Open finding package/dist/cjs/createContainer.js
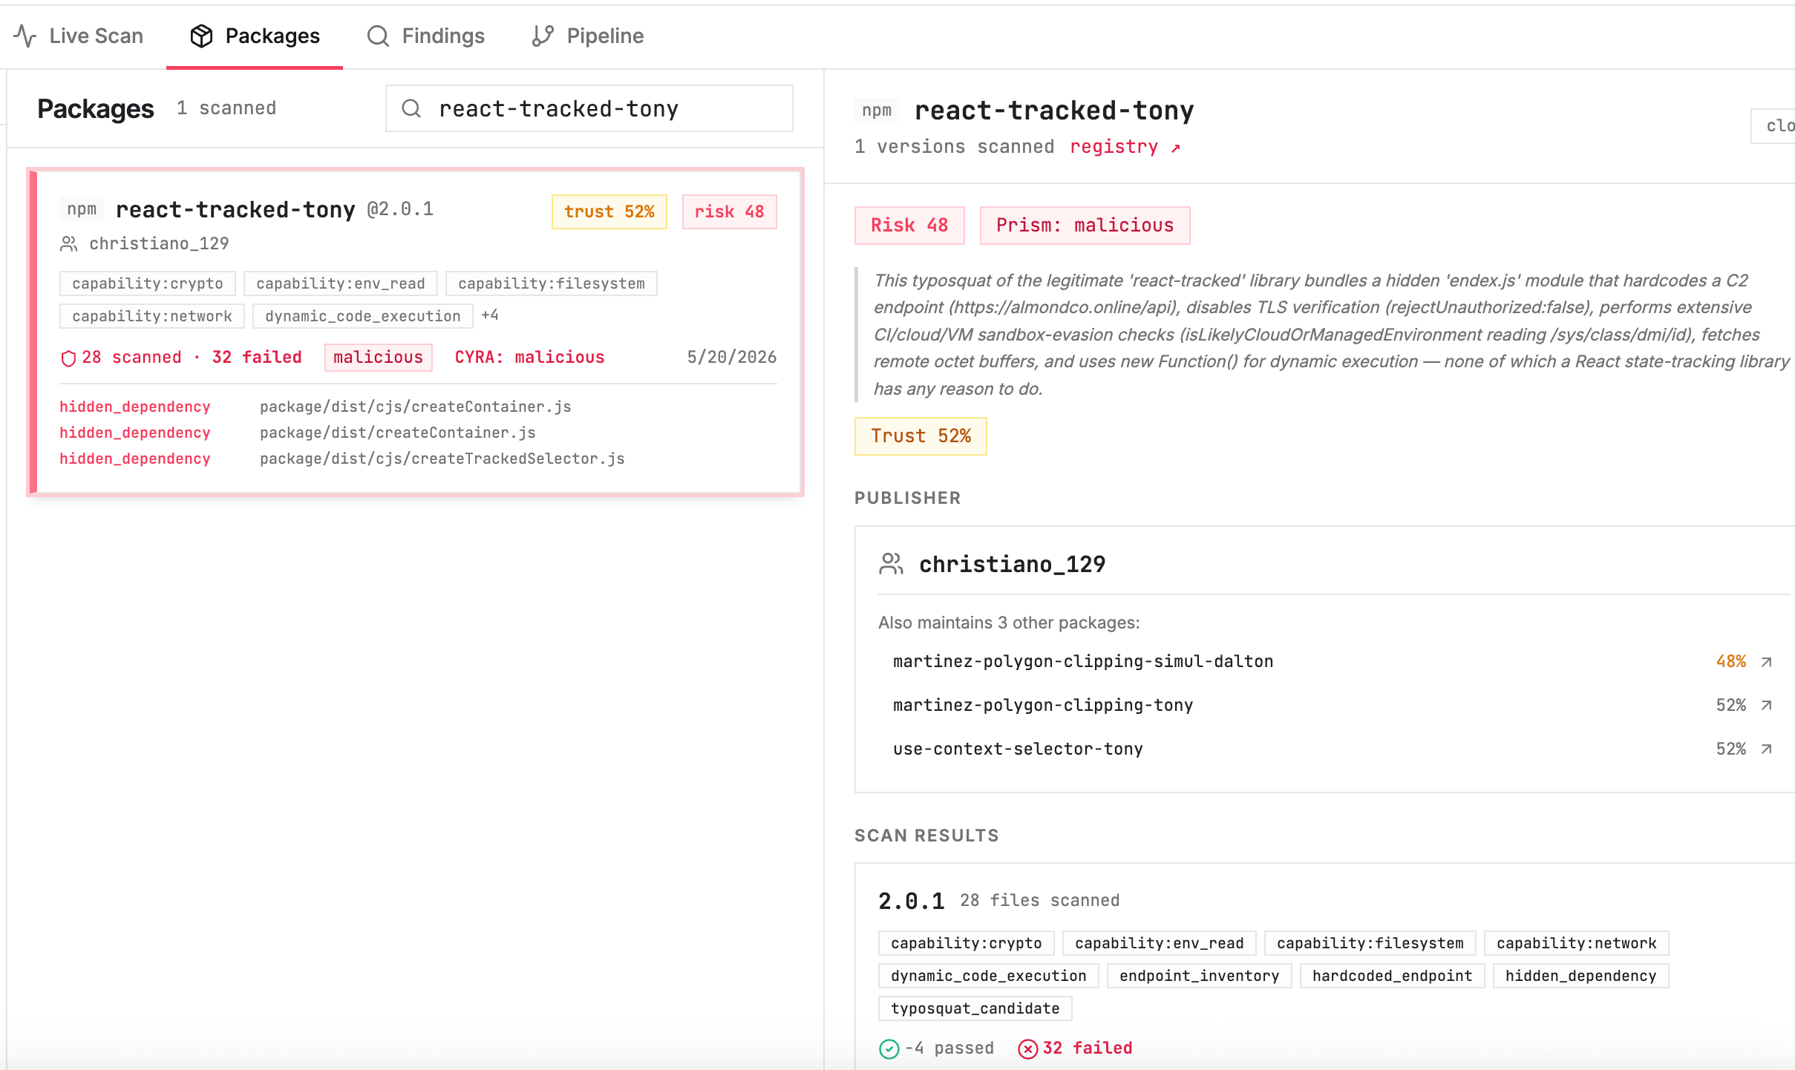 pyautogui.click(x=416, y=407)
